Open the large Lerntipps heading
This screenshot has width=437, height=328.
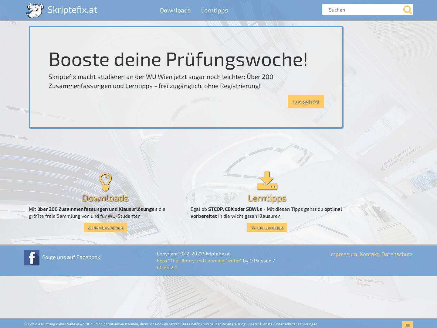(267, 198)
